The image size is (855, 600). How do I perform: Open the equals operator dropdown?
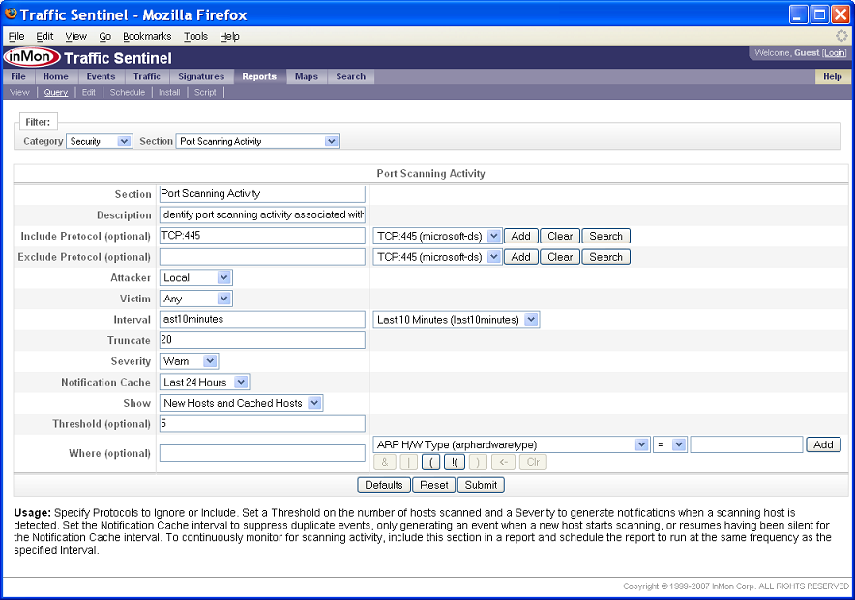coord(669,444)
